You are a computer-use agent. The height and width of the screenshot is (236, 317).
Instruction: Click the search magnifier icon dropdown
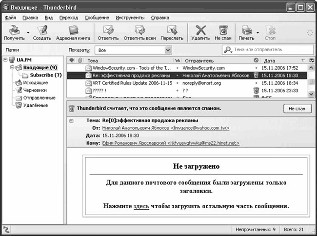pyautogui.click(x=228, y=50)
